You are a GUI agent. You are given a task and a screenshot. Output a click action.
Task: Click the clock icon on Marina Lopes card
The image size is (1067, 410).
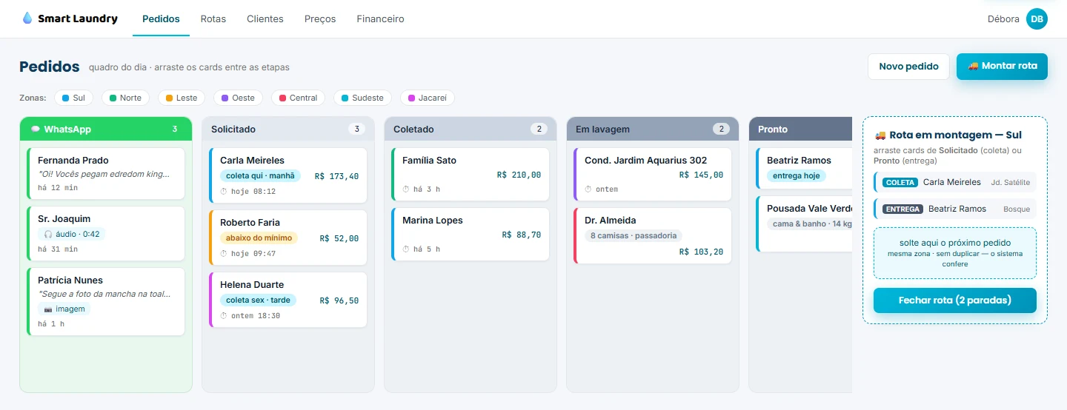[x=406, y=249]
